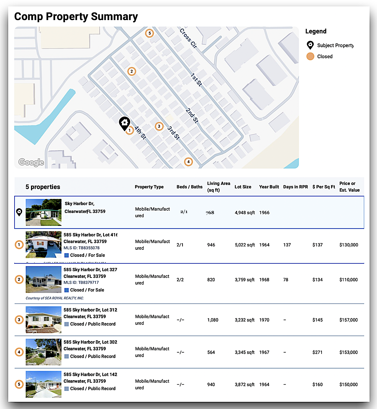Viewport: 377px width, 409px height.
Task: Click the Closed / Public Record square for Lot 142
Action: (67, 389)
